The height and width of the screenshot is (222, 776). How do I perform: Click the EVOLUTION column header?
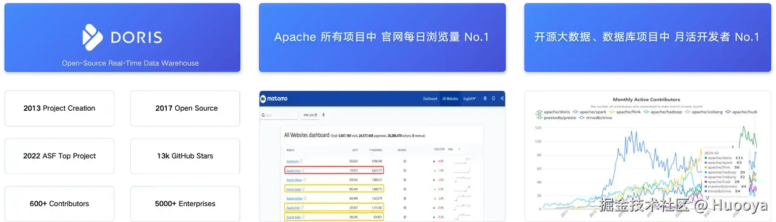click(439, 149)
